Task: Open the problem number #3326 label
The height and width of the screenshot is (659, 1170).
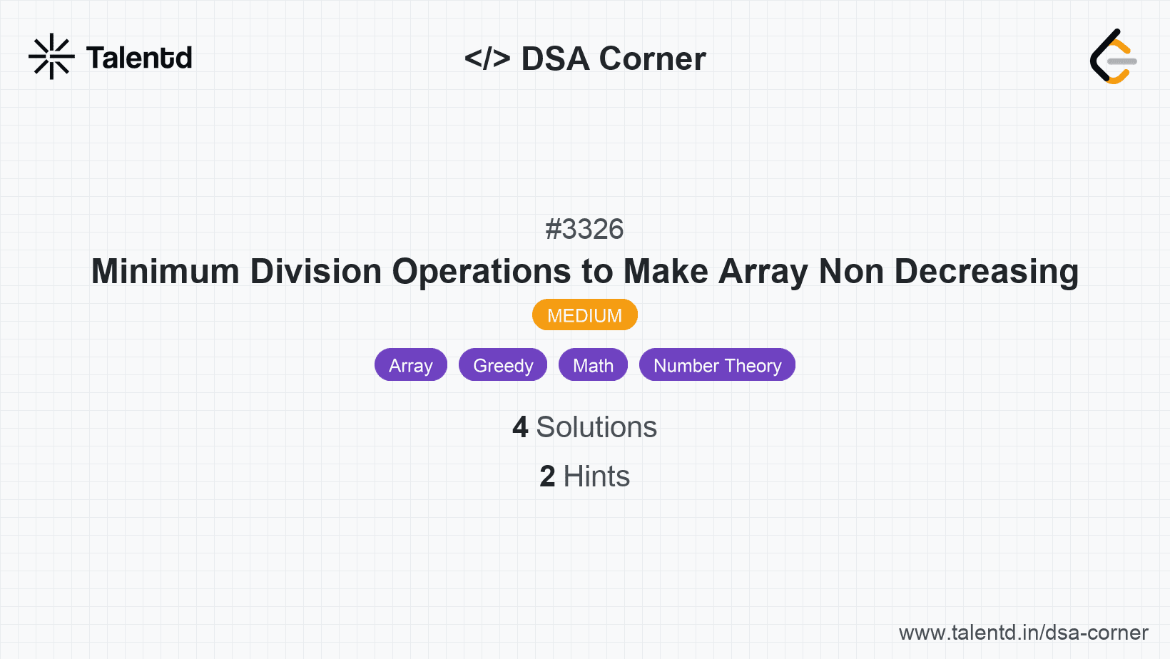Action: point(585,229)
